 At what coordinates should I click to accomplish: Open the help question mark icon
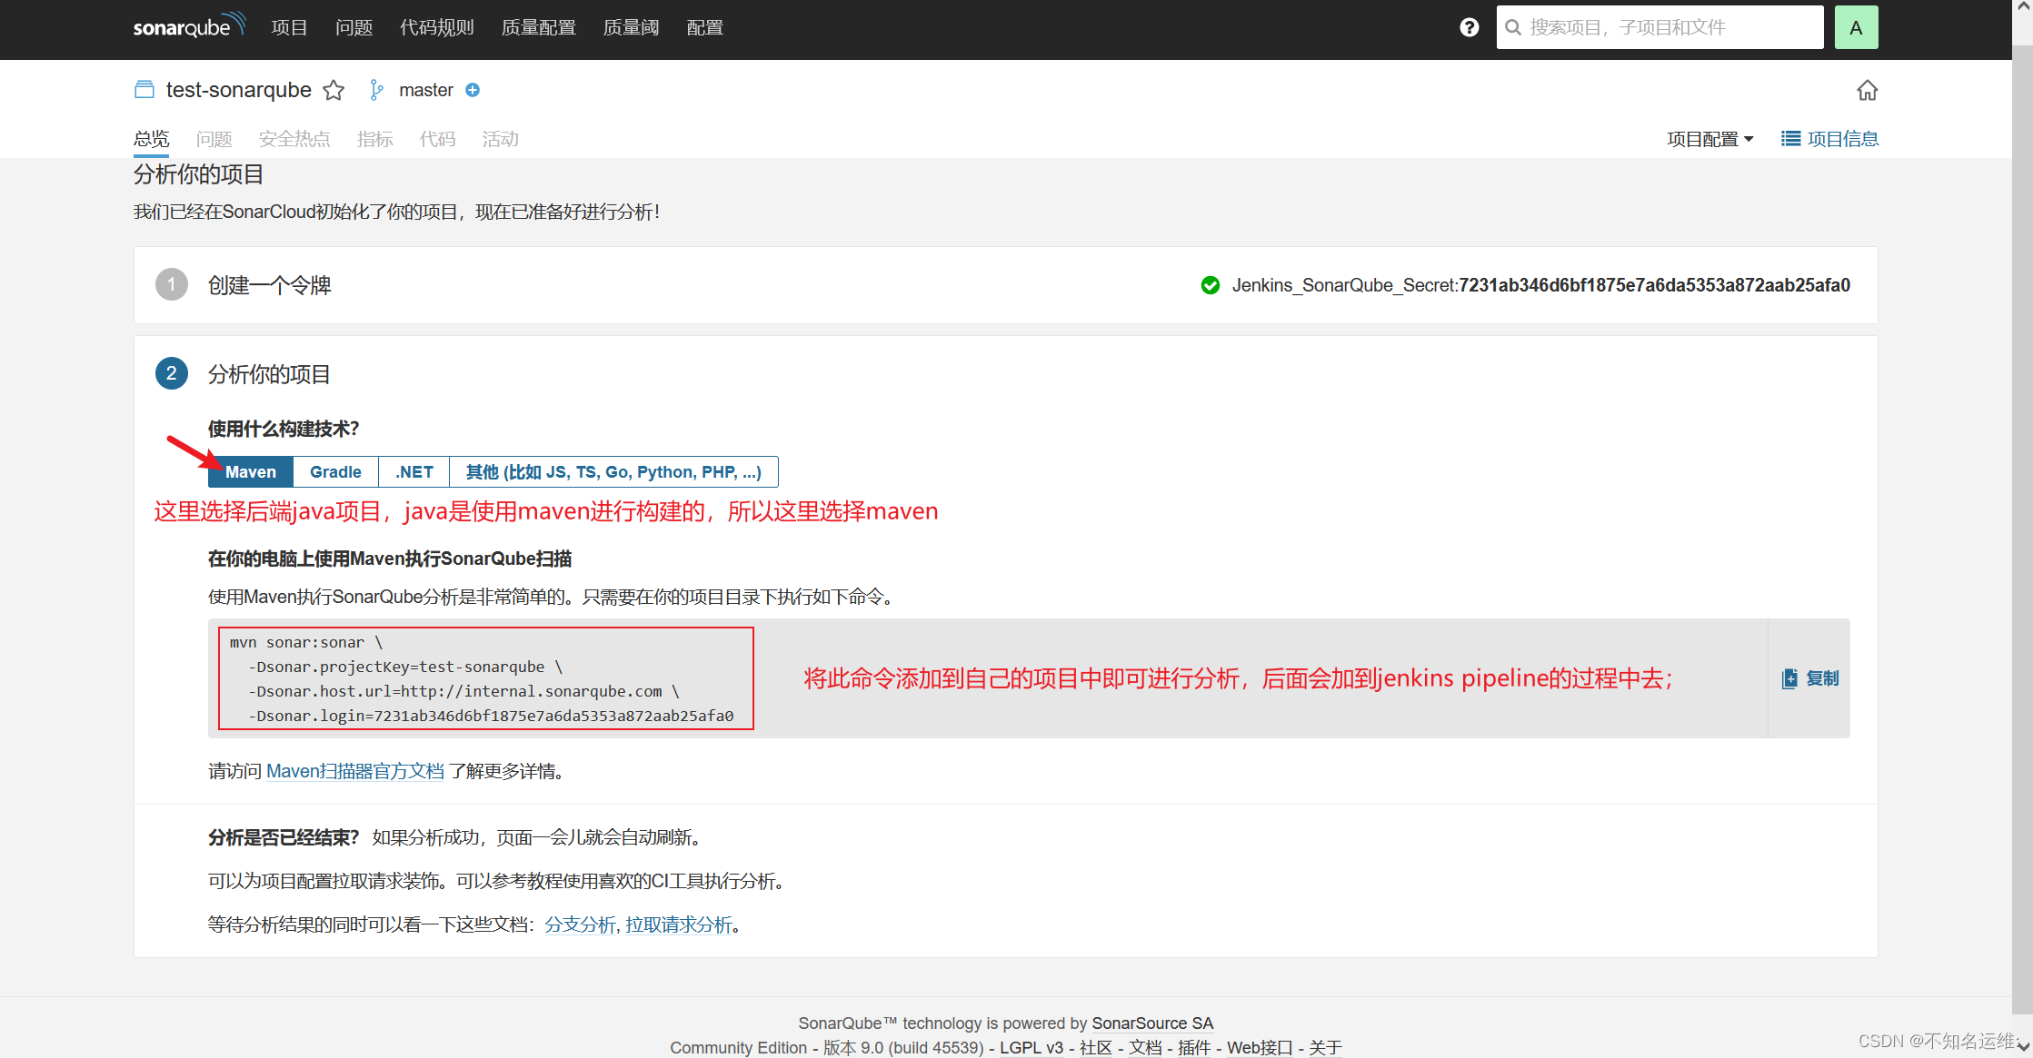(x=1469, y=27)
